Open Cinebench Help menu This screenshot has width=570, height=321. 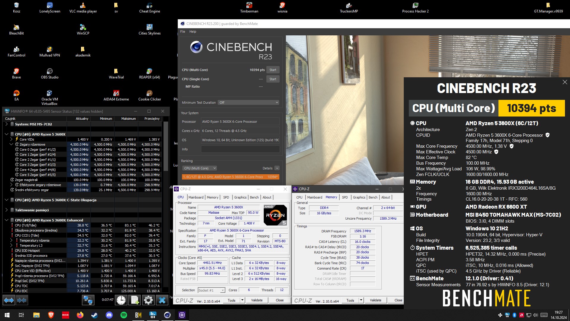pos(193,32)
